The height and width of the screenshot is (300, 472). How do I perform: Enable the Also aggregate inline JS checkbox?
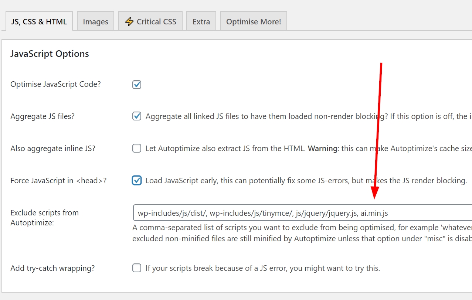[137, 149]
